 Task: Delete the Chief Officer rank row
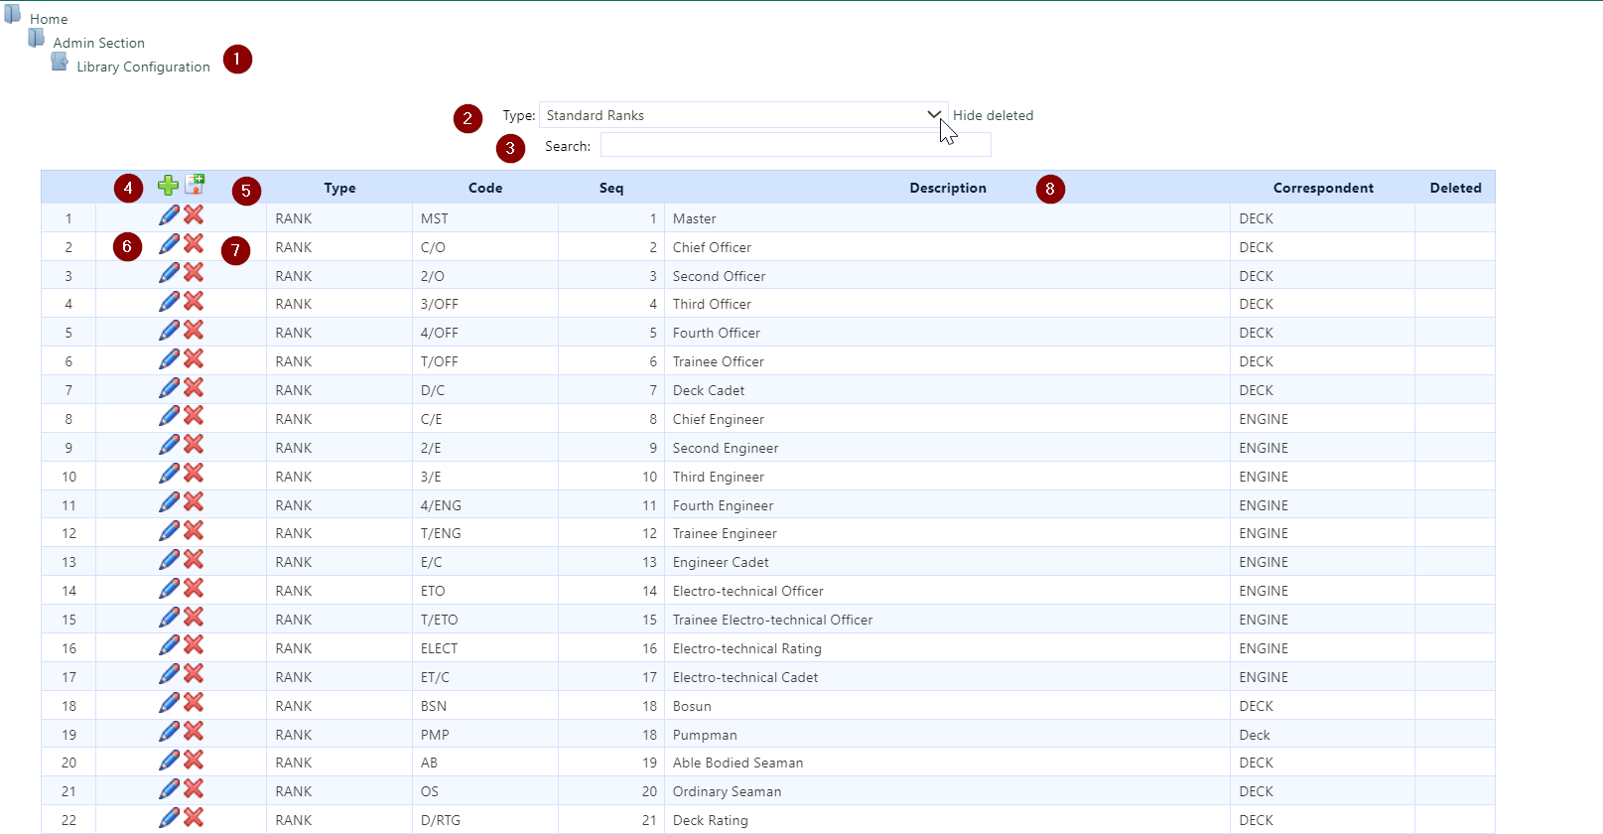[x=194, y=244]
